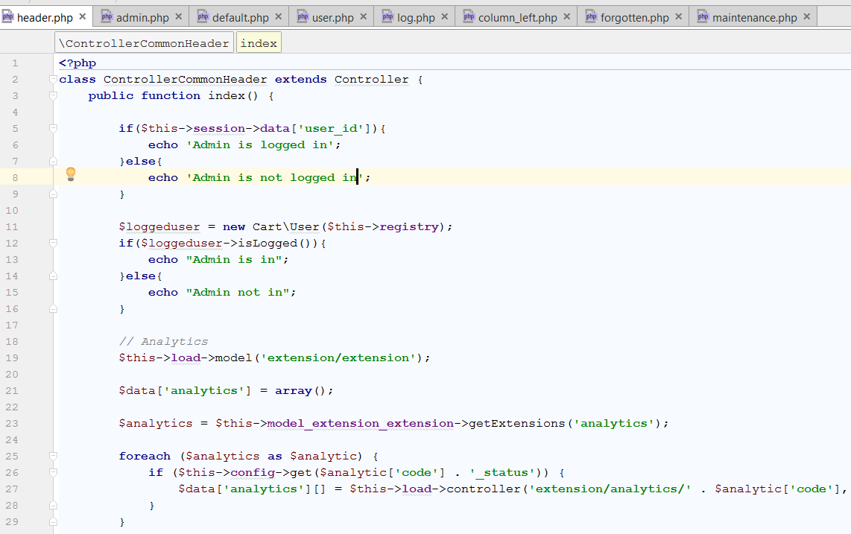Click the \ControllerCommonHeader breadcrumb
The height and width of the screenshot is (534, 851).
click(x=145, y=43)
